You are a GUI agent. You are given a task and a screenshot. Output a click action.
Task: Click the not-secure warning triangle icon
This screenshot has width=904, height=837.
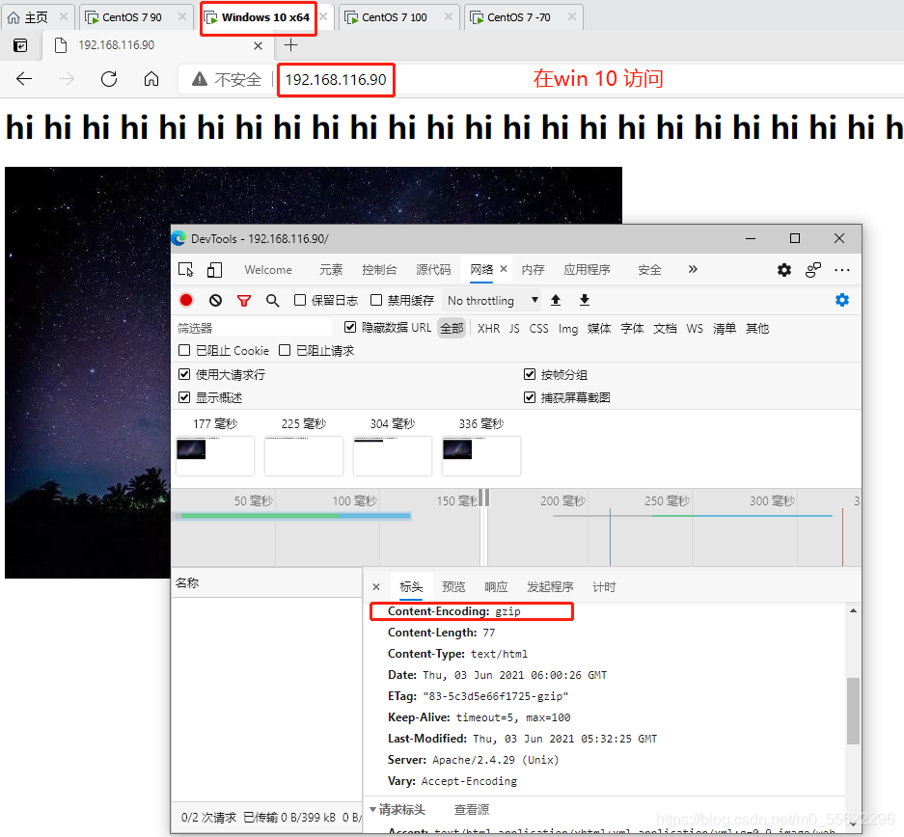coord(200,79)
